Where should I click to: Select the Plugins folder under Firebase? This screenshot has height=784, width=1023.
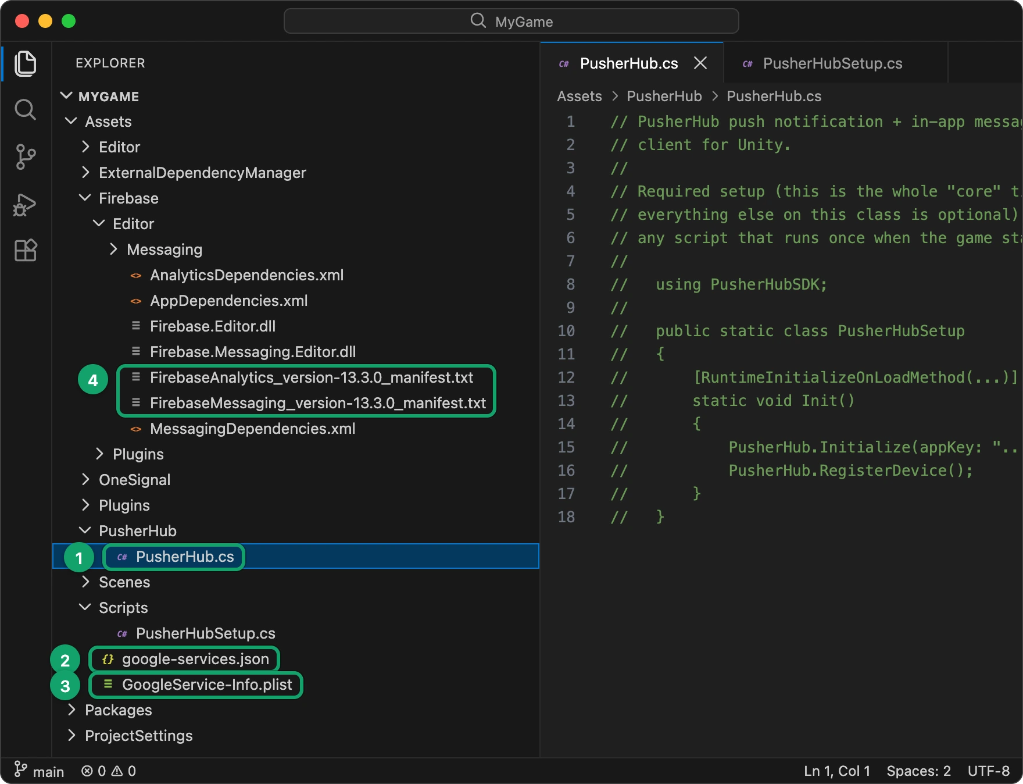coord(295,454)
